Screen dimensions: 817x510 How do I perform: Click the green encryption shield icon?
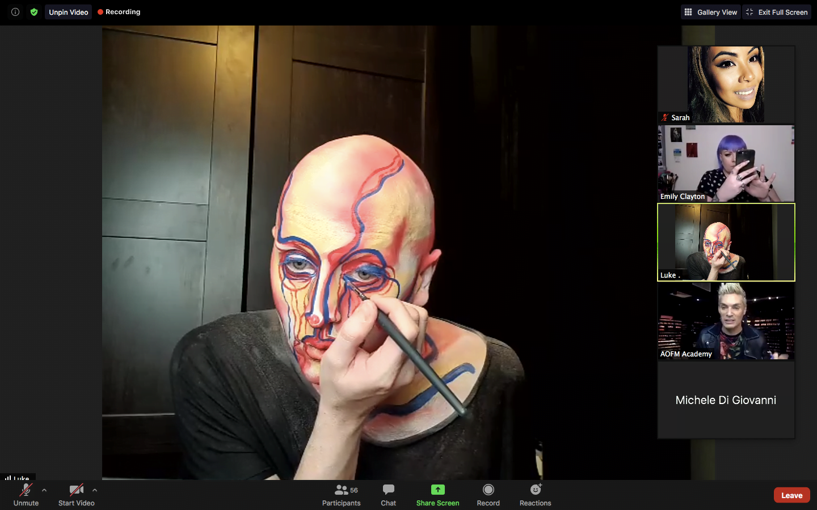(x=34, y=12)
